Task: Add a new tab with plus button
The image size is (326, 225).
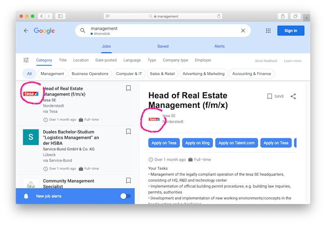Action: 306,18
